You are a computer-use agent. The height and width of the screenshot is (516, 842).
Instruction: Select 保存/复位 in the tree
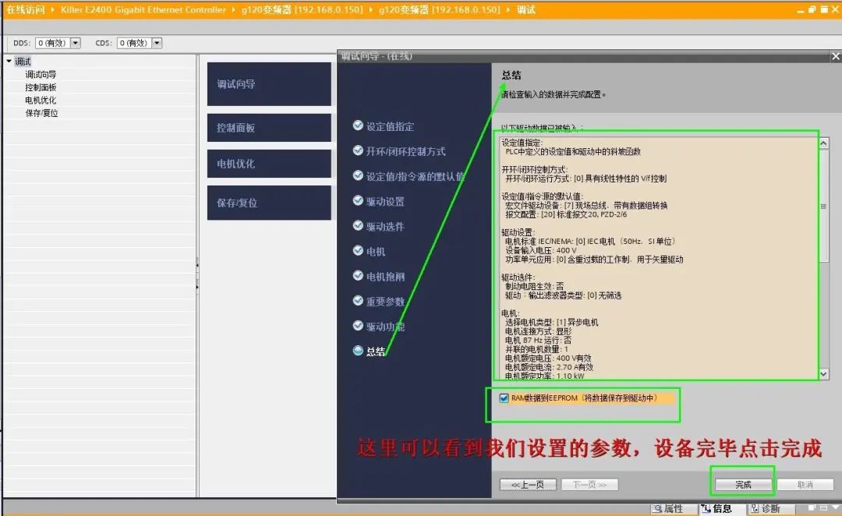pos(42,113)
